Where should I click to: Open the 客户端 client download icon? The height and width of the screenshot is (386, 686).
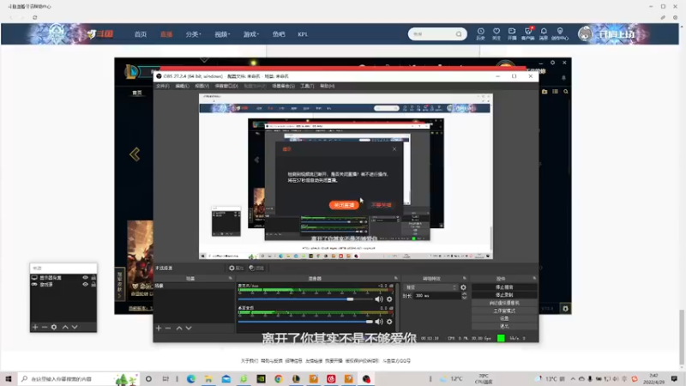(x=528, y=33)
